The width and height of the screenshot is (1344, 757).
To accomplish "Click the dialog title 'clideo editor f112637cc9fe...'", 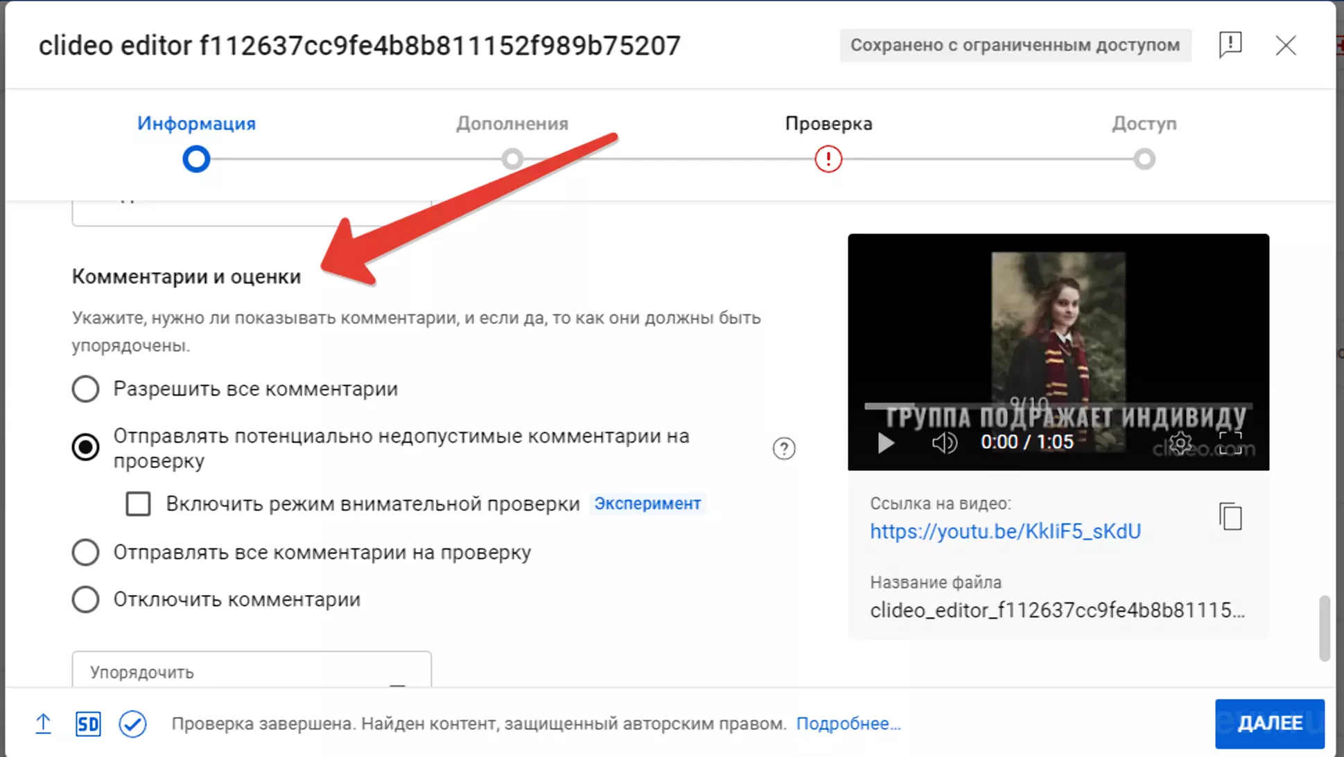I will tap(360, 46).
